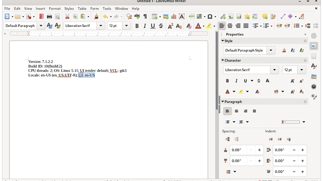Screen dimensions: 323x181
Task: Open the sidebar Styles deck icon
Action: tap(314, 66)
